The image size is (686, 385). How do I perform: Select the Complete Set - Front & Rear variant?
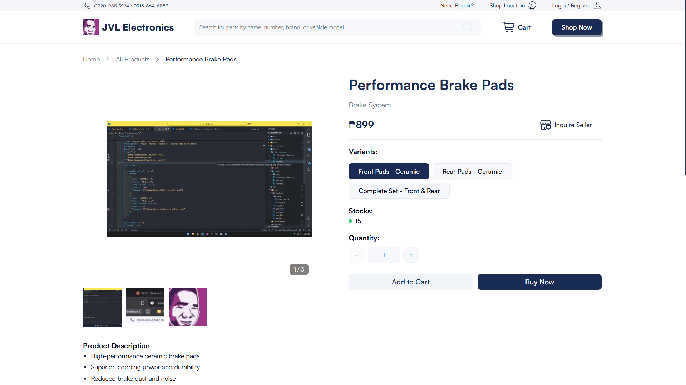point(399,191)
